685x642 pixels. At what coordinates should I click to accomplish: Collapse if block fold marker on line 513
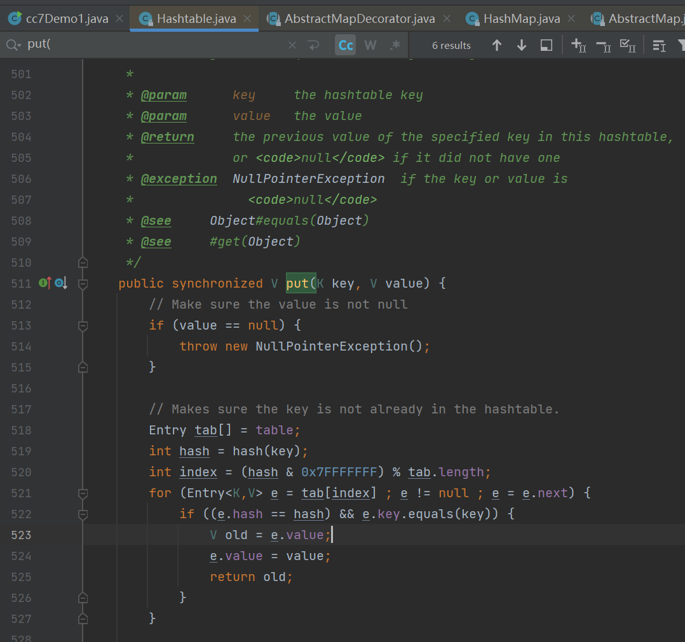tap(83, 326)
